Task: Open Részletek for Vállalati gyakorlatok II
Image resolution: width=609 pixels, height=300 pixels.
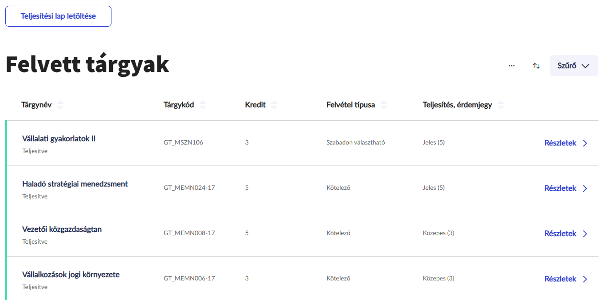Action: point(560,143)
